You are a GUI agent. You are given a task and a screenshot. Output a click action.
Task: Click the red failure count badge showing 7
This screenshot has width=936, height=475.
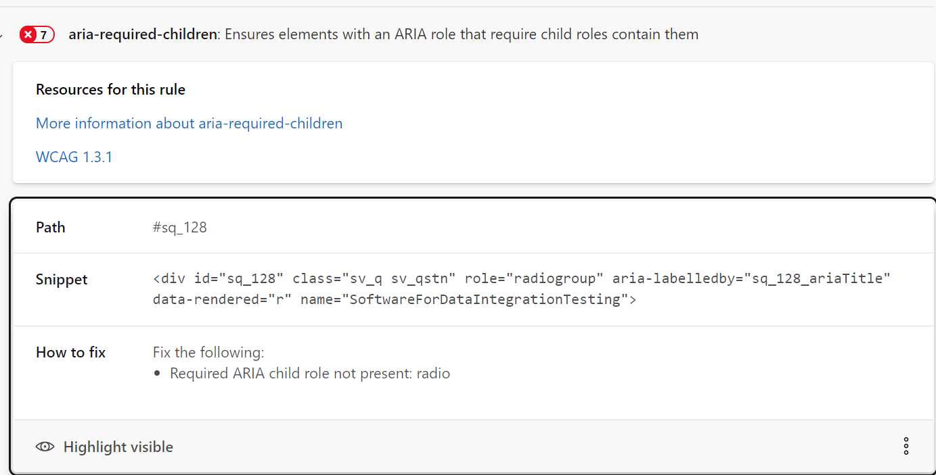(x=37, y=34)
